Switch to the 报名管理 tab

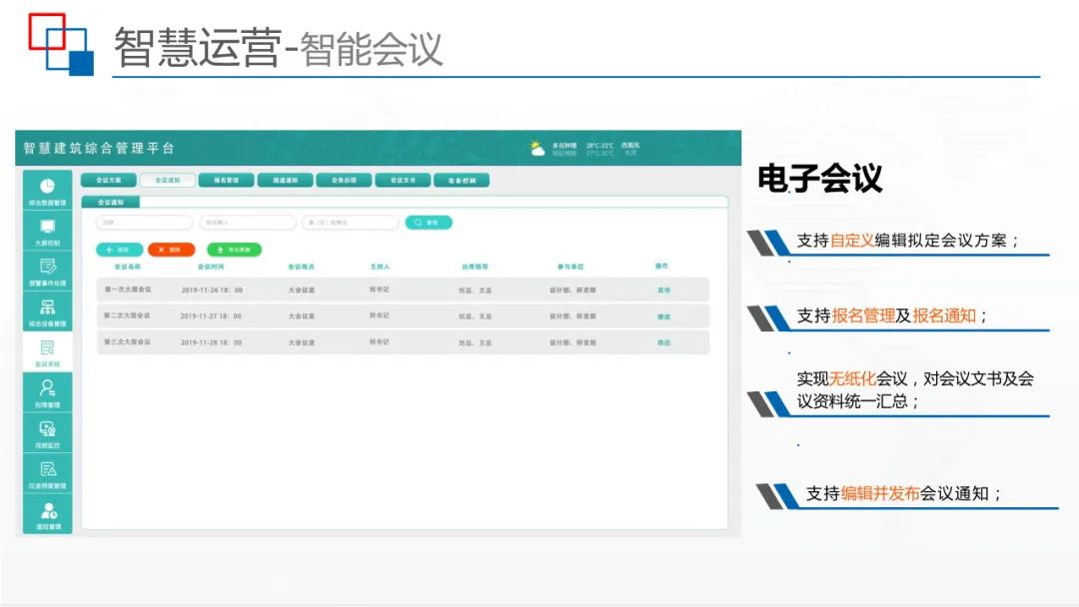[227, 180]
